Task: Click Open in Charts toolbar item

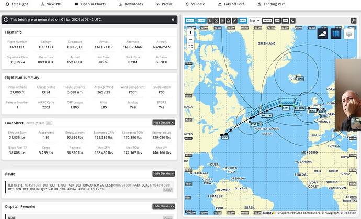Action: [x=90, y=4]
